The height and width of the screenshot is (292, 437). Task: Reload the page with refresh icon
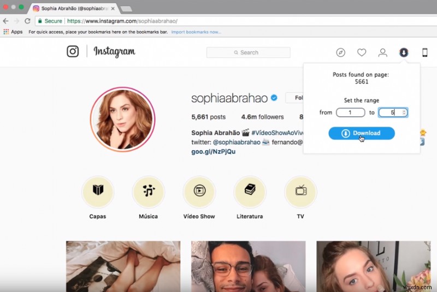27,21
